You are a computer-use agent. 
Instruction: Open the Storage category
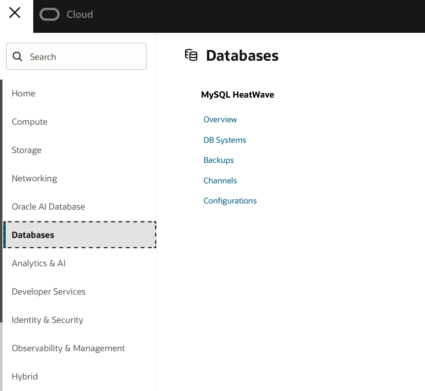[27, 150]
